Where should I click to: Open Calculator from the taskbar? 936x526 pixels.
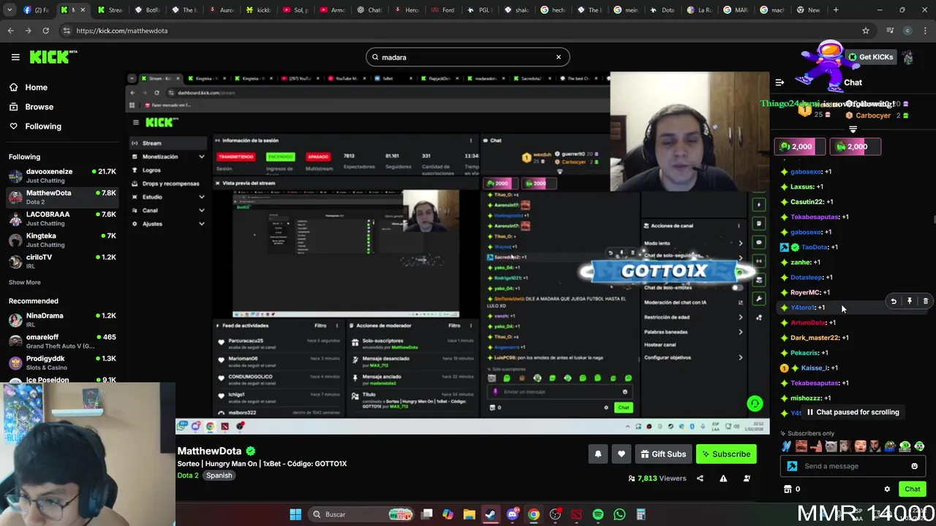click(x=641, y=514)
